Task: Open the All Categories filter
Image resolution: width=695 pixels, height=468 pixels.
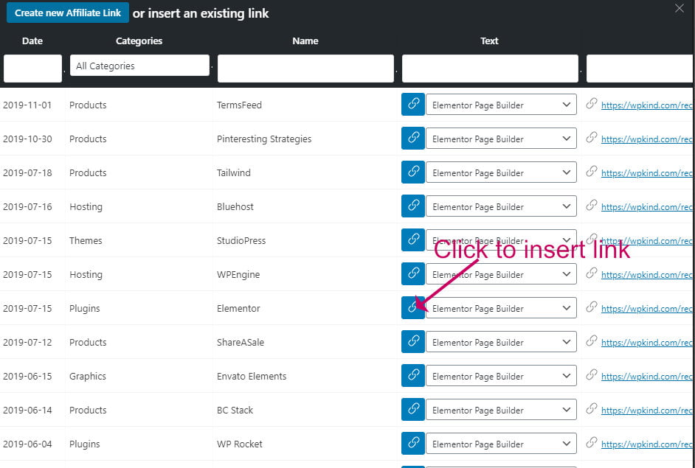Action: (139, 66)
